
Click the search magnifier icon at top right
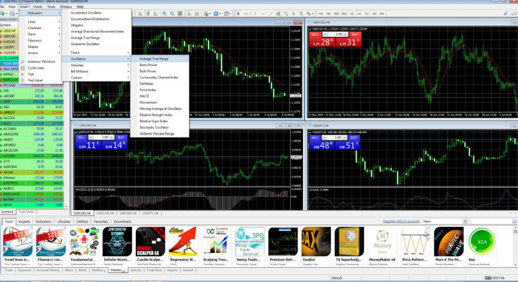pyautogui.click(x=506, y=14)
